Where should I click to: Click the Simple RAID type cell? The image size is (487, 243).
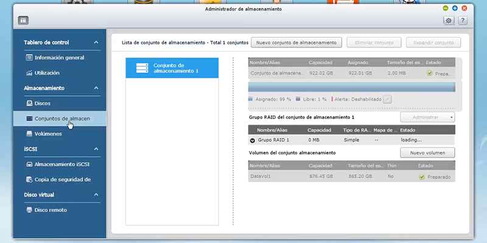(x=351, y=140)
